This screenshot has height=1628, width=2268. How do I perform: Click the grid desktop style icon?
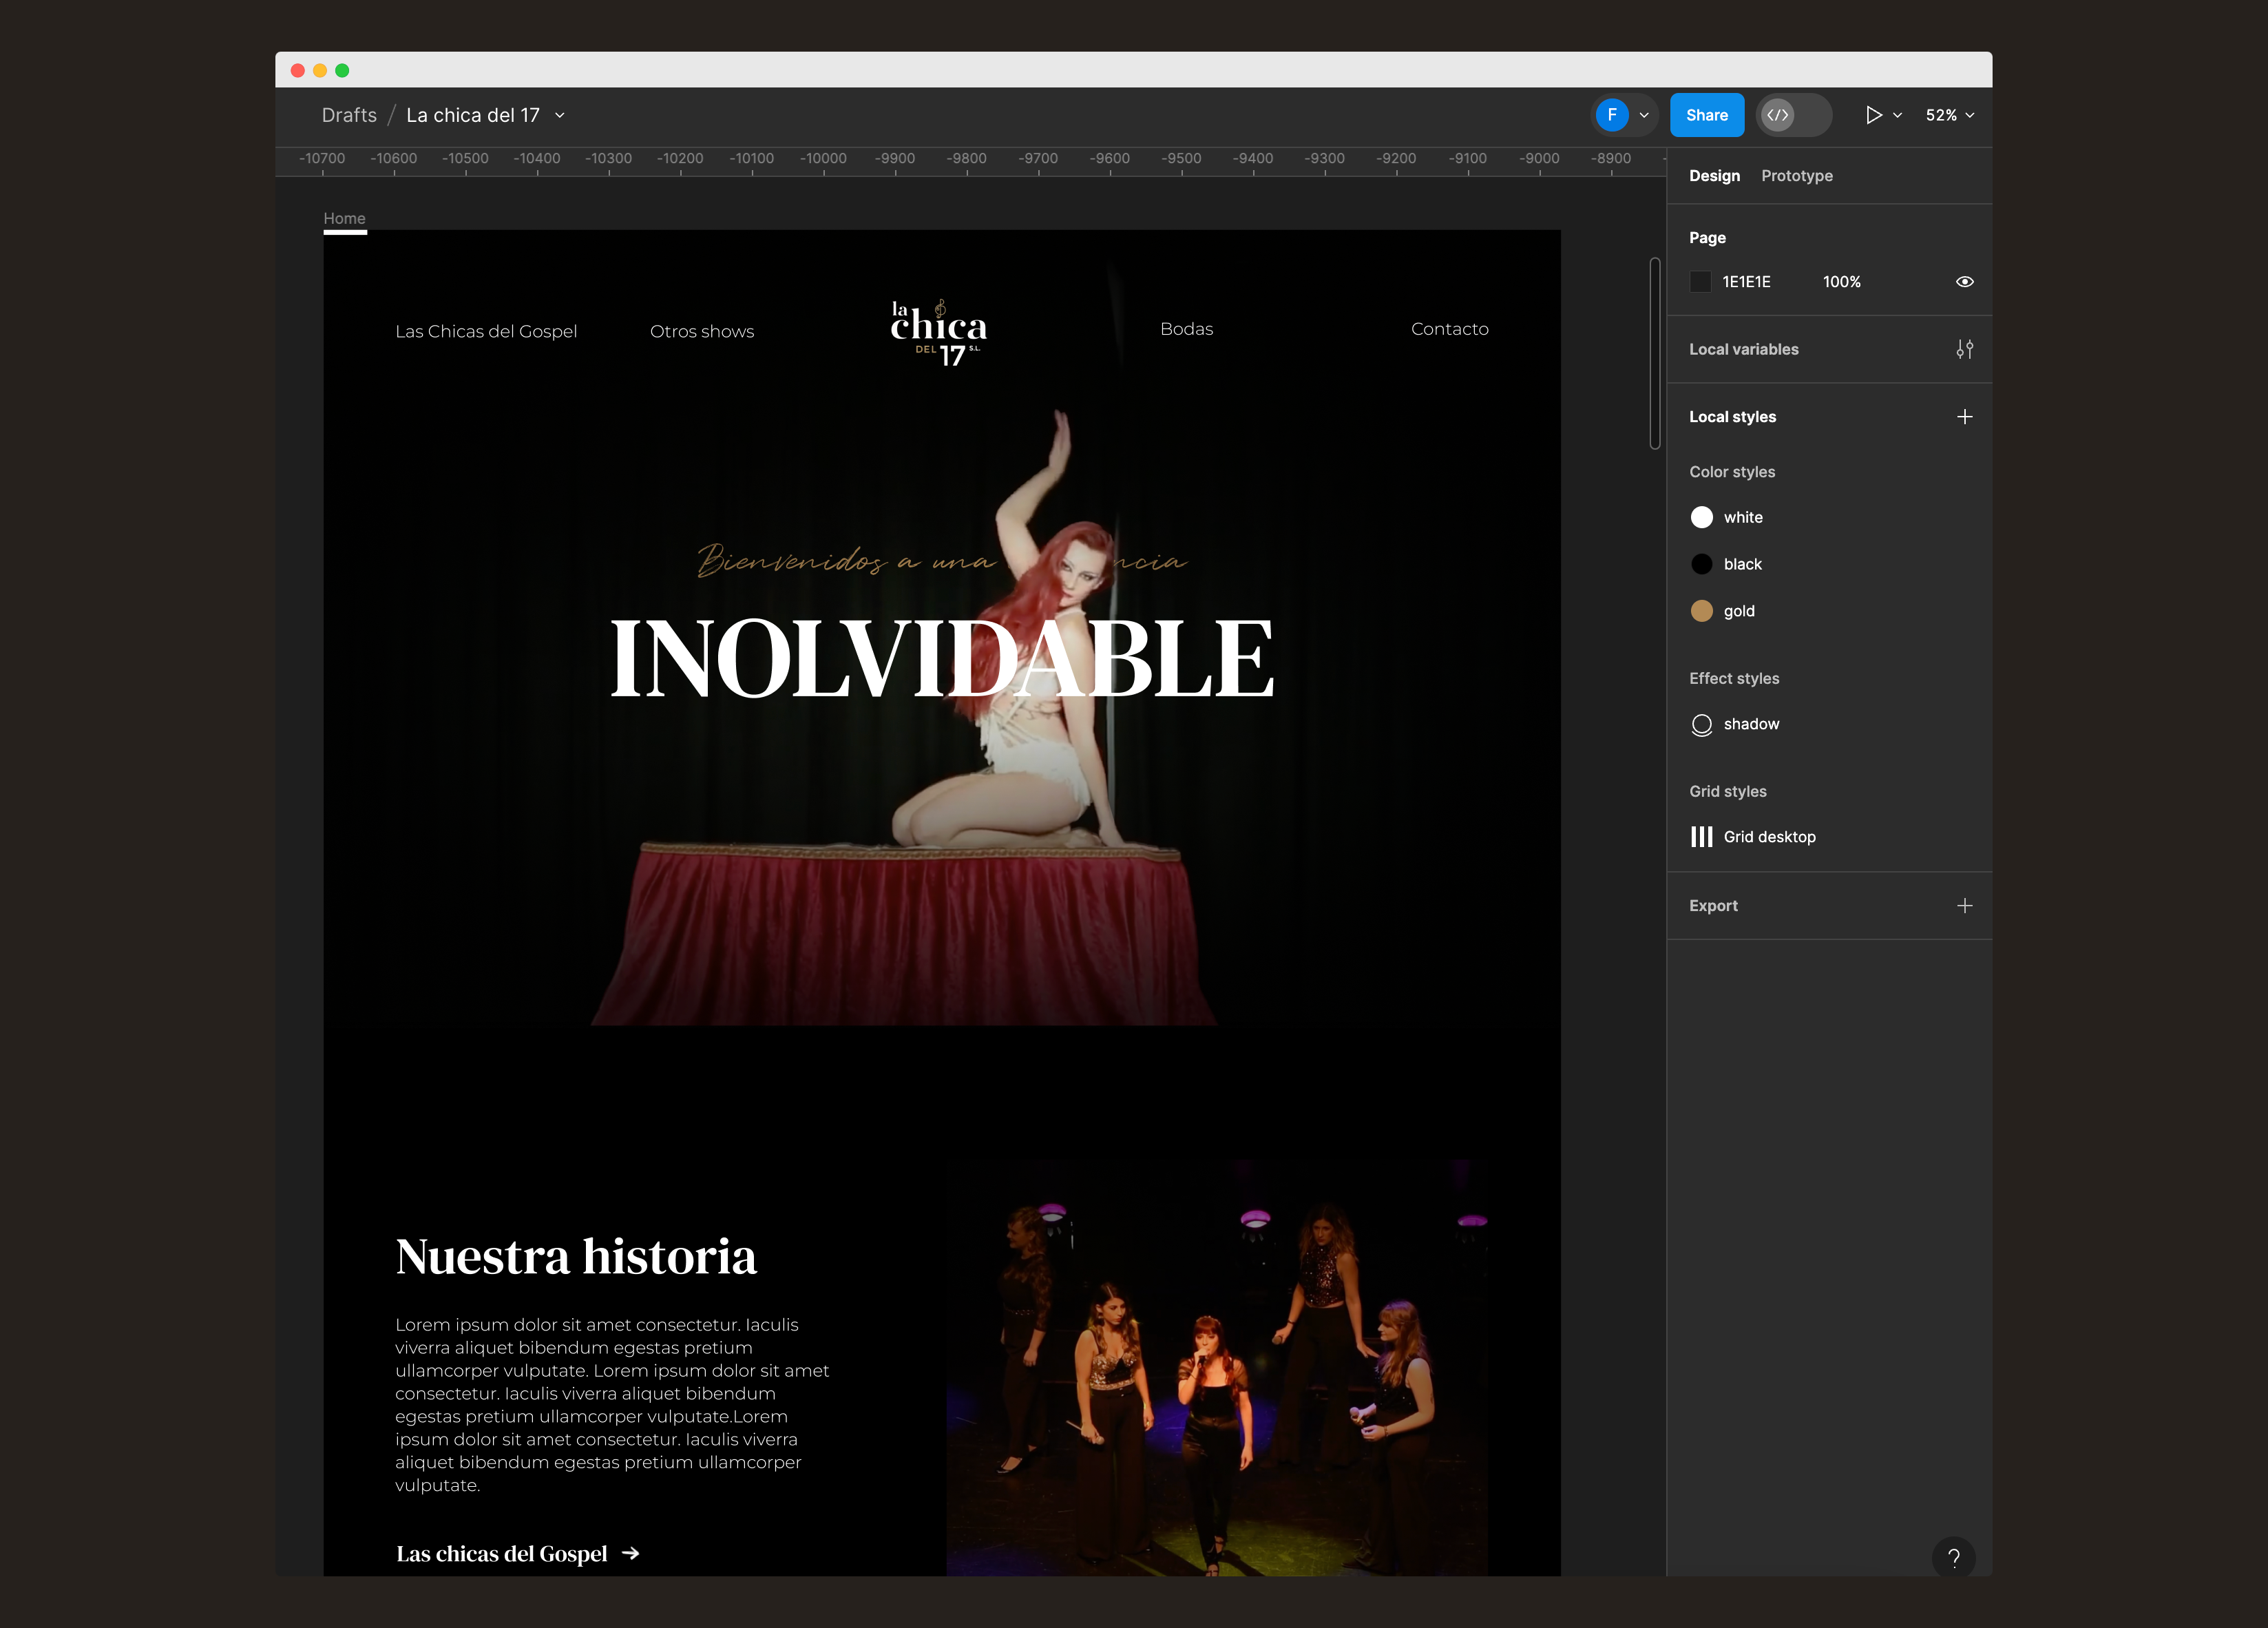pyautogui.click(x=1701, y=835)
